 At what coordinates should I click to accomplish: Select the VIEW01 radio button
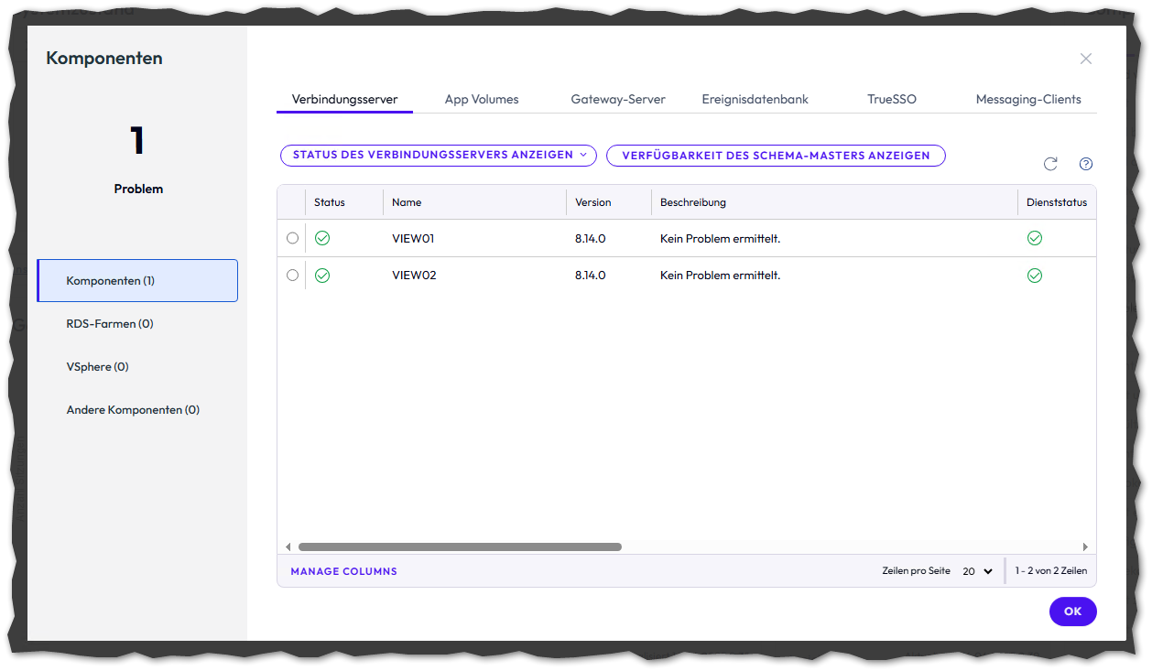(292, 238)
